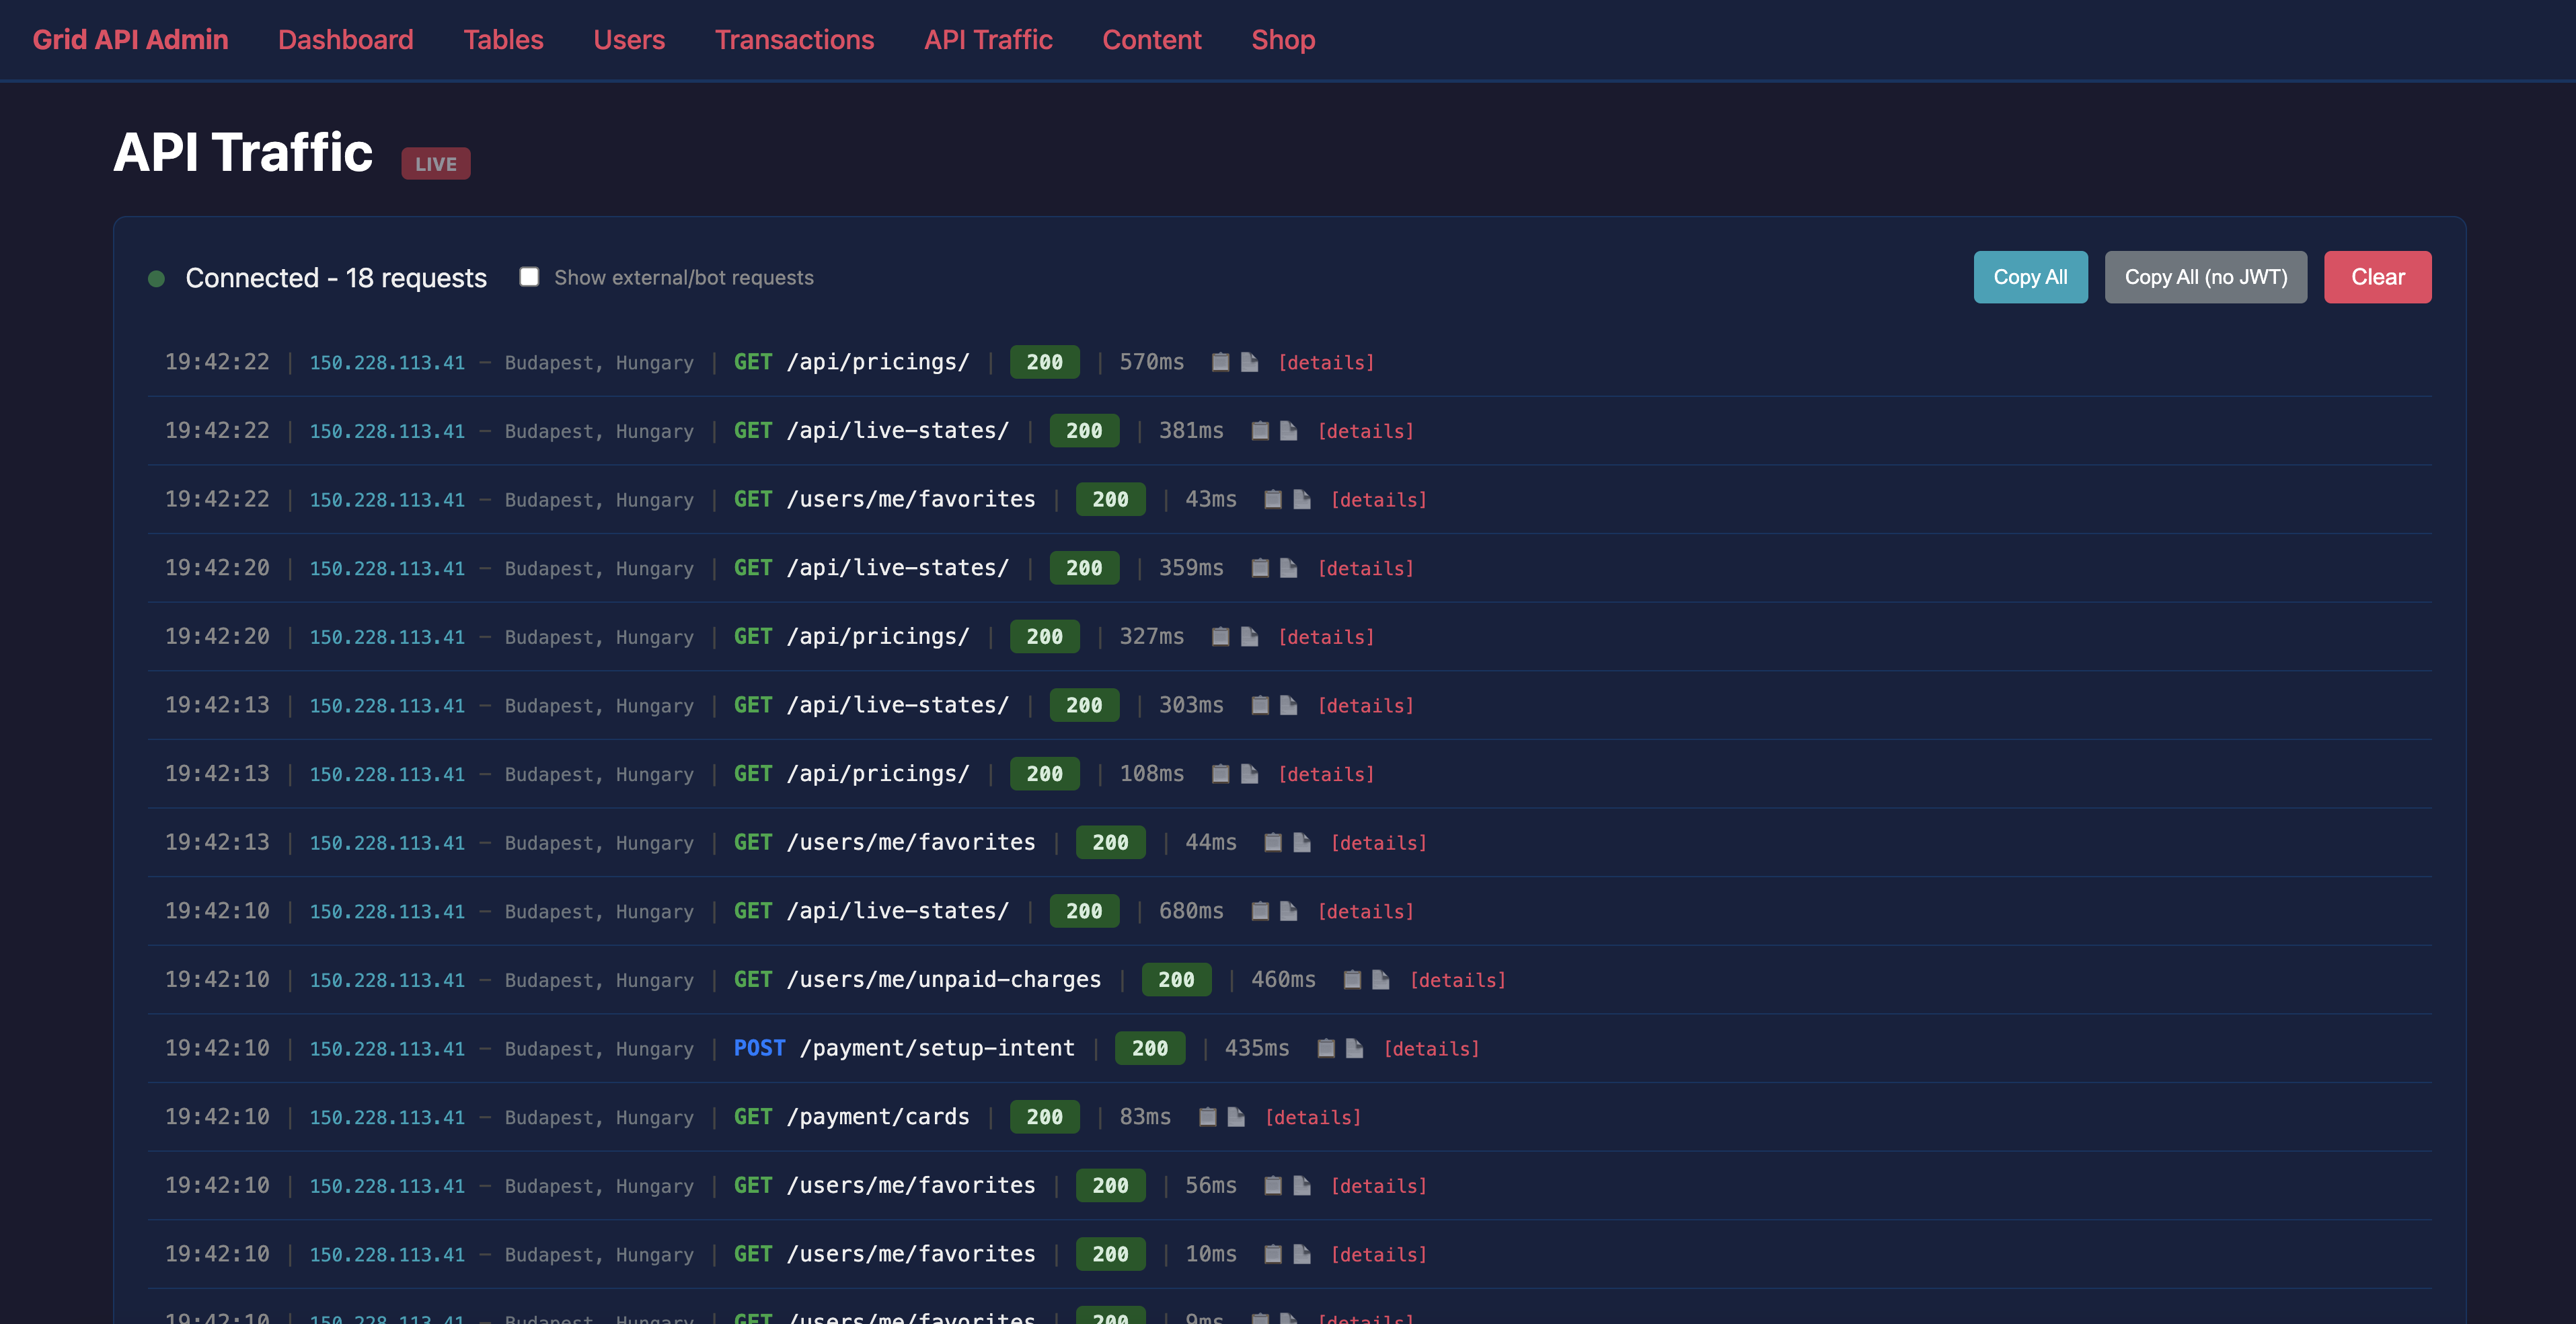
Task: Click the Connected - 18 requests status
Action: (336, 278)
